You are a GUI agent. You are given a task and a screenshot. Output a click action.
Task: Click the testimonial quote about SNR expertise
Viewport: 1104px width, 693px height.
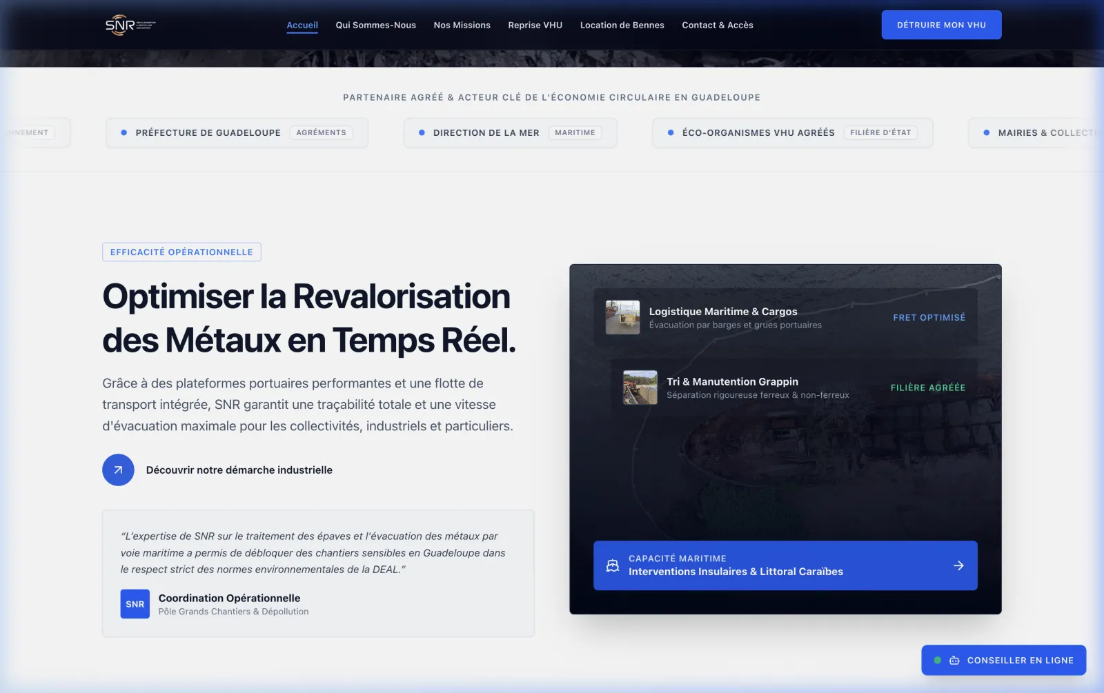(x=313, y=552)
